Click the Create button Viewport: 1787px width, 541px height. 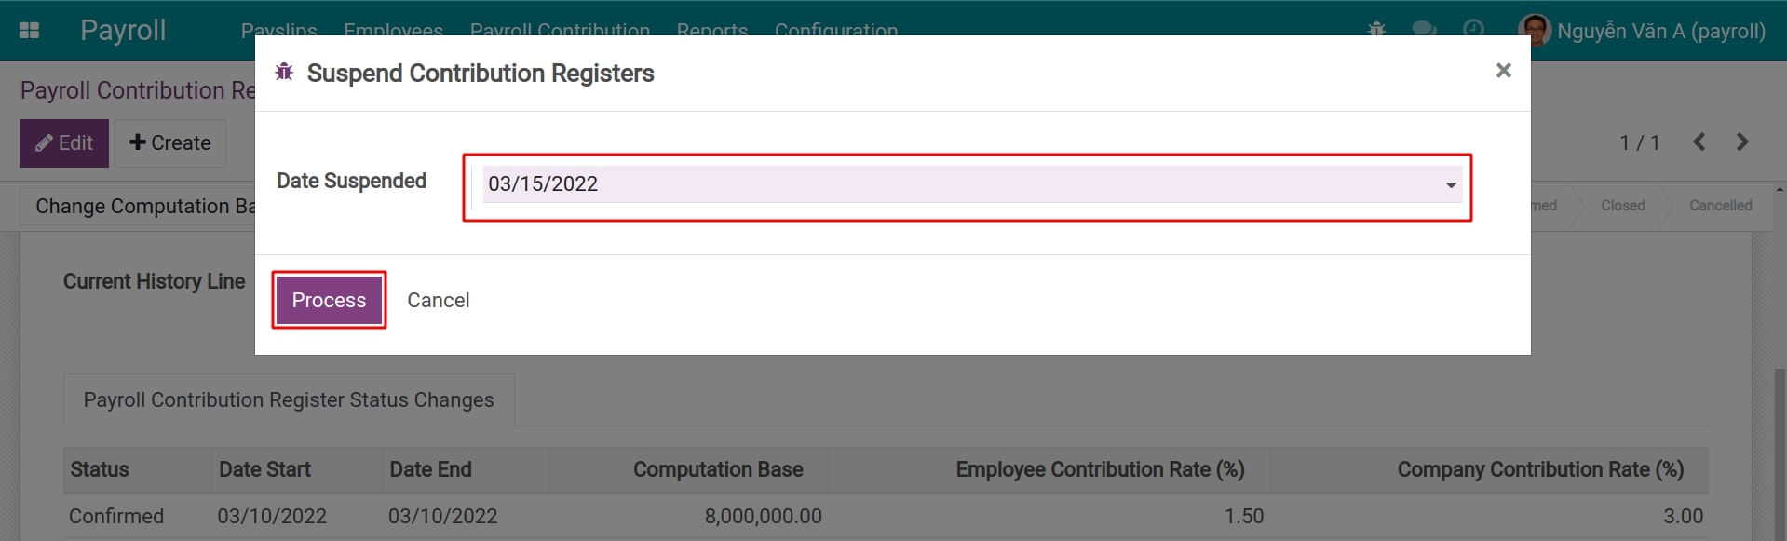[x=169, y=142]
